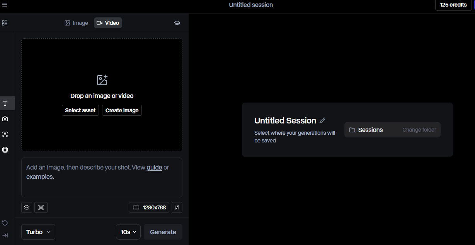Open the Turbo model dropdown
This screenshot has height=245, width=475.
click(x=38, y=232)
